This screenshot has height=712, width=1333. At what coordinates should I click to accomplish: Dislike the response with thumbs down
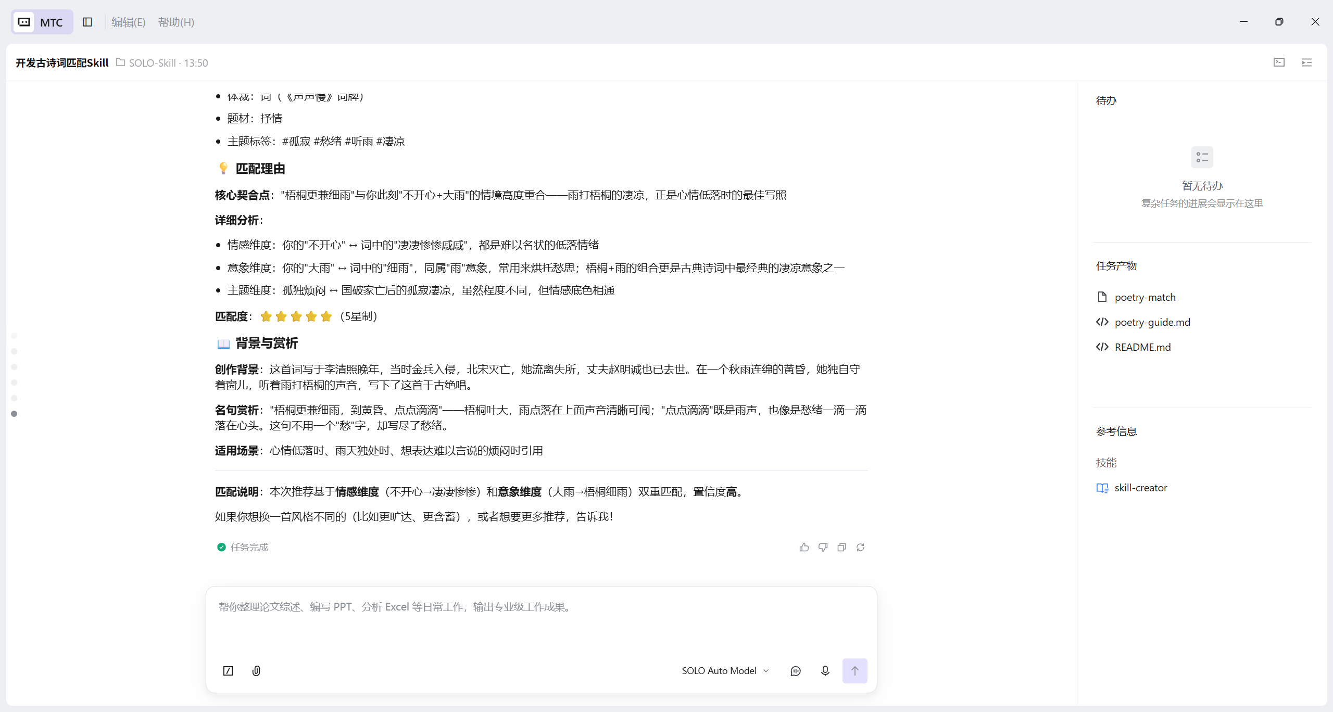[x=823, y=547]
